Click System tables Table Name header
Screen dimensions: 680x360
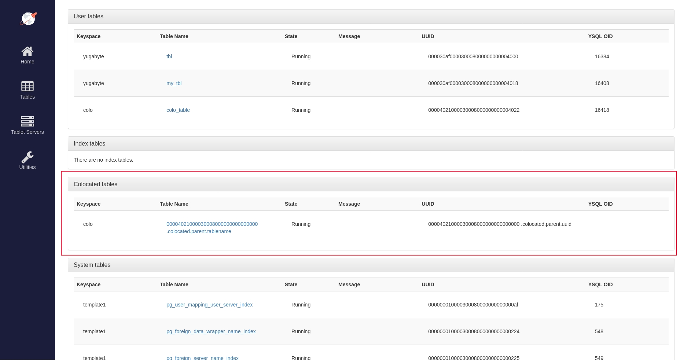174,284
